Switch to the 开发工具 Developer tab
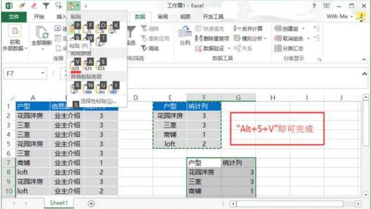Image resolution: width=371 pixels, height=209 pixels. (x=213, y=17)
